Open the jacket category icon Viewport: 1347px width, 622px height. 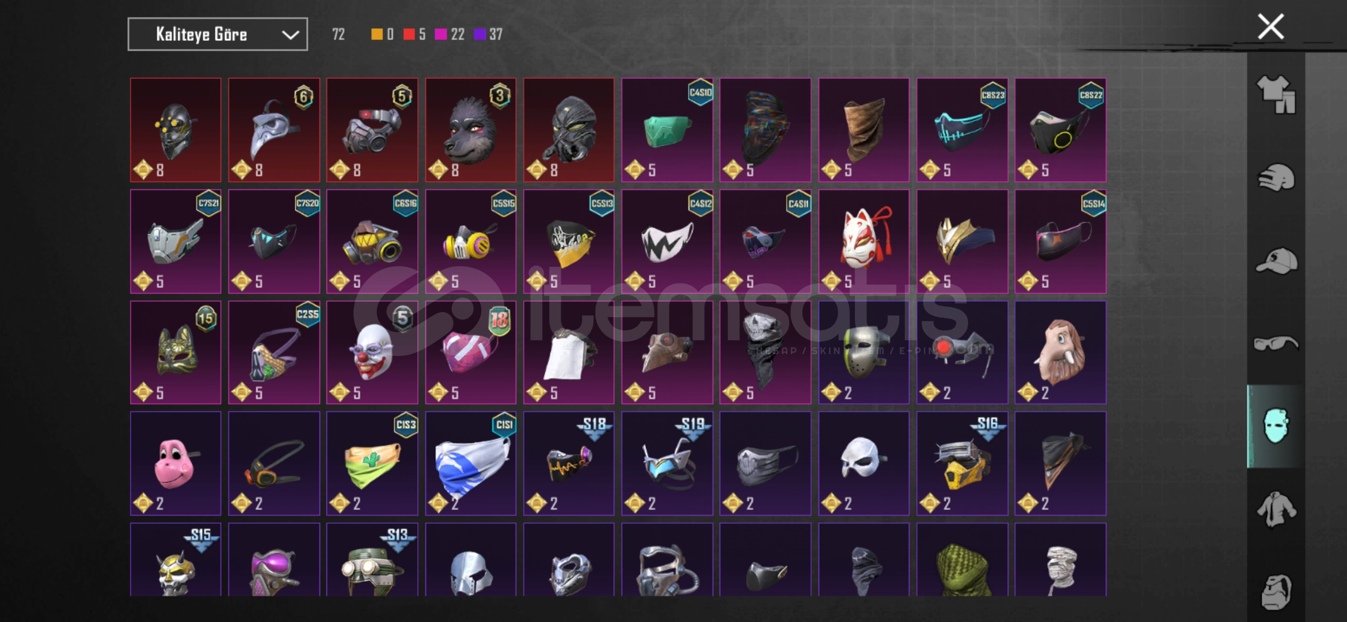point(1276,509)
